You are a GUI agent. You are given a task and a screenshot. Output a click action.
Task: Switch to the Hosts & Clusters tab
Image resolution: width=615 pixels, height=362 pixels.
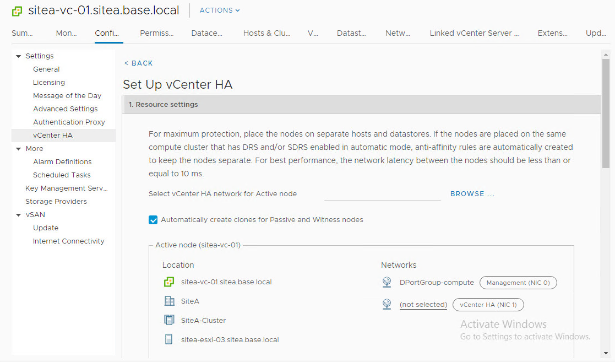pos(266,33)
